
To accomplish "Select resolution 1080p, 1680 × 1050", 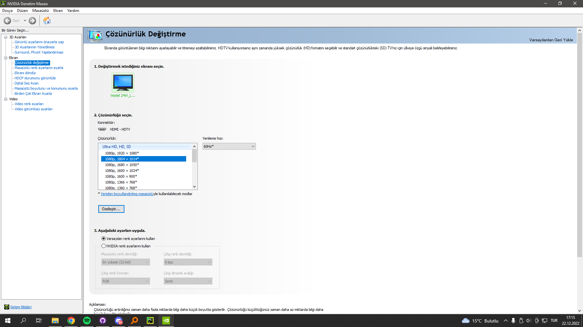I will [143, 165].
